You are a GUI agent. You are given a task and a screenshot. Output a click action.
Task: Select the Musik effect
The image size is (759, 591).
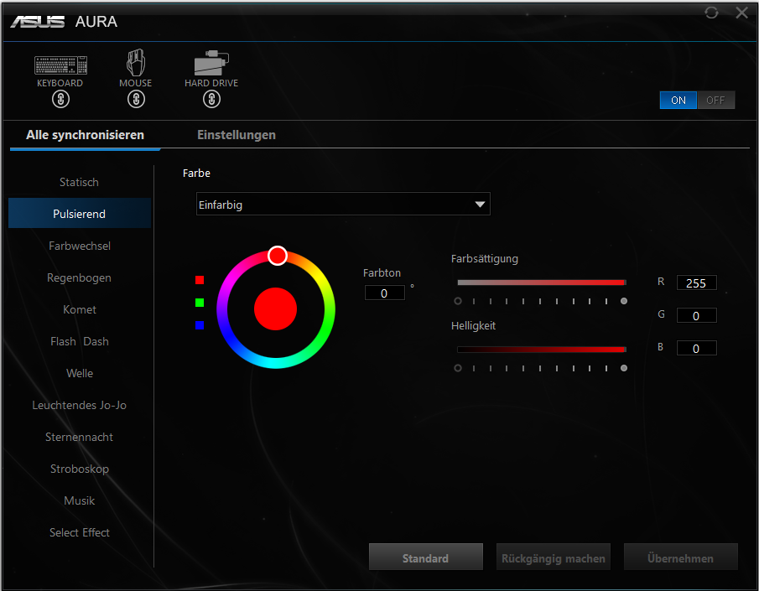click(x=80, y=500)
